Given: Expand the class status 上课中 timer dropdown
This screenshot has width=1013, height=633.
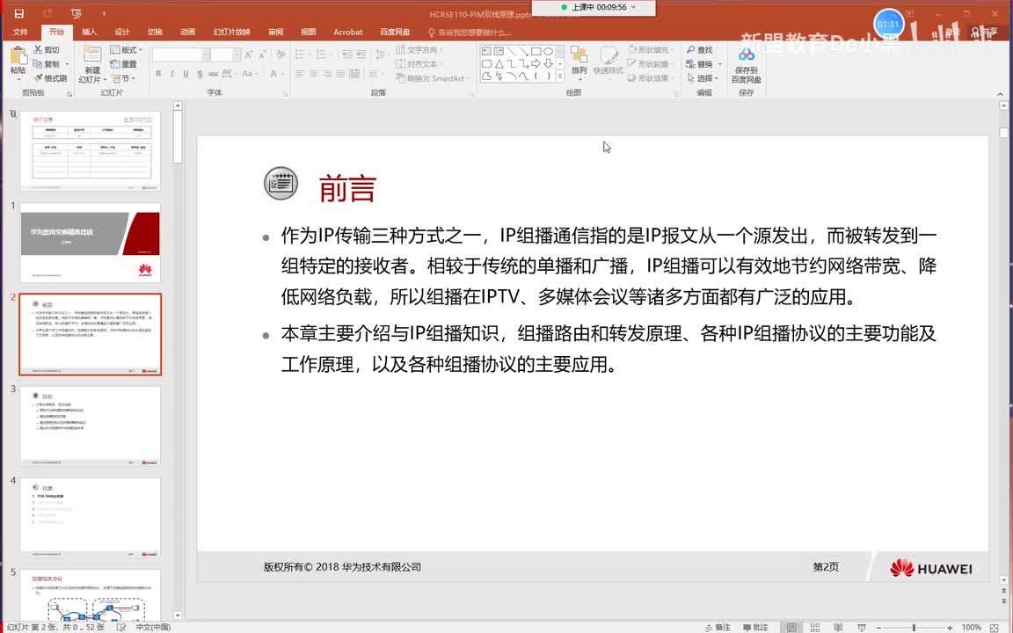Looking at the screenshot, I should click(632, 7).
